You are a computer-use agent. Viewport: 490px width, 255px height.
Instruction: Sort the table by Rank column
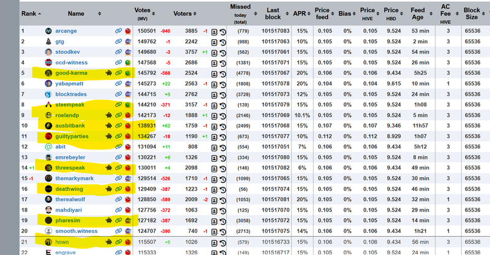click(31, 13)
